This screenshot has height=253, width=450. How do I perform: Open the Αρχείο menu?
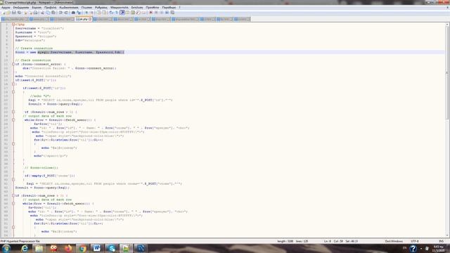click(x=6, y=8)
